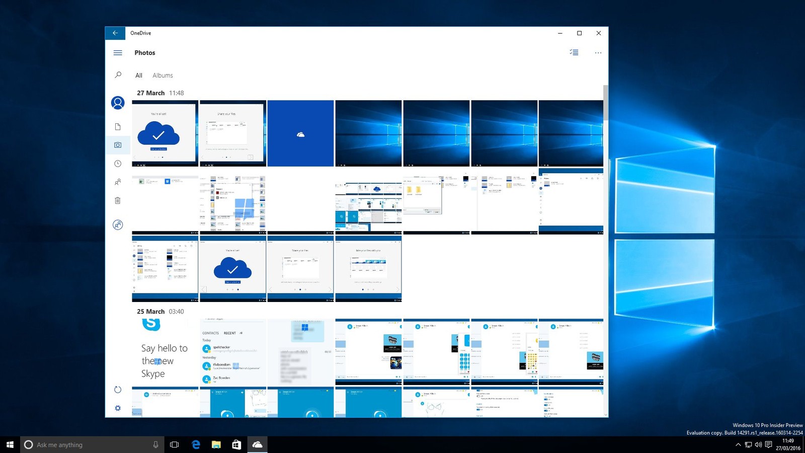Open the Recycle bin icon
This screenshot has height=453, width=805.
[x=118, y=200]
